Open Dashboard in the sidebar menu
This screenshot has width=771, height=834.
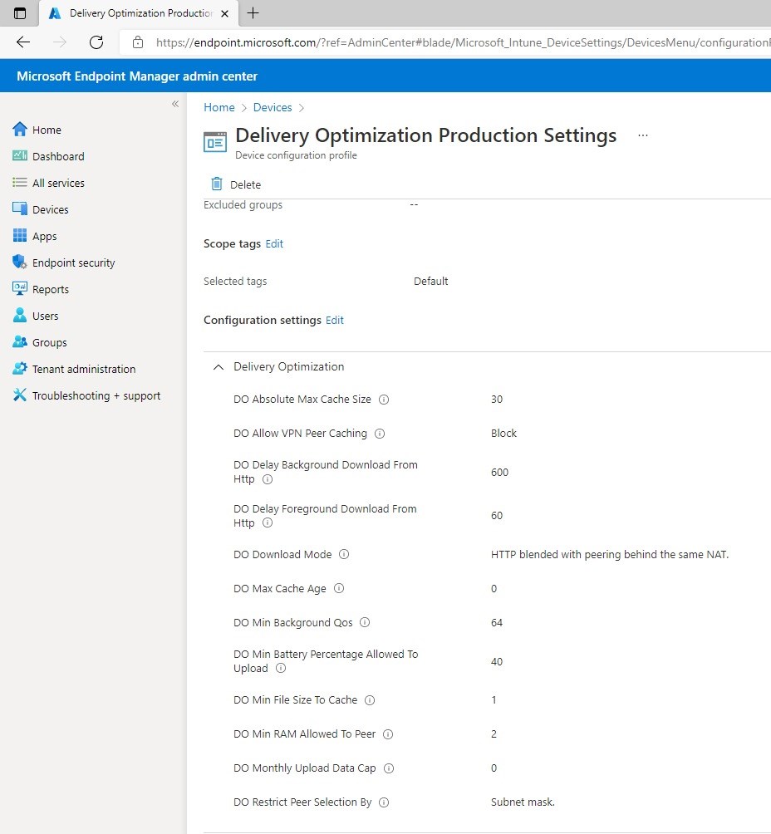pyautogui.click(x=58, y=156)
